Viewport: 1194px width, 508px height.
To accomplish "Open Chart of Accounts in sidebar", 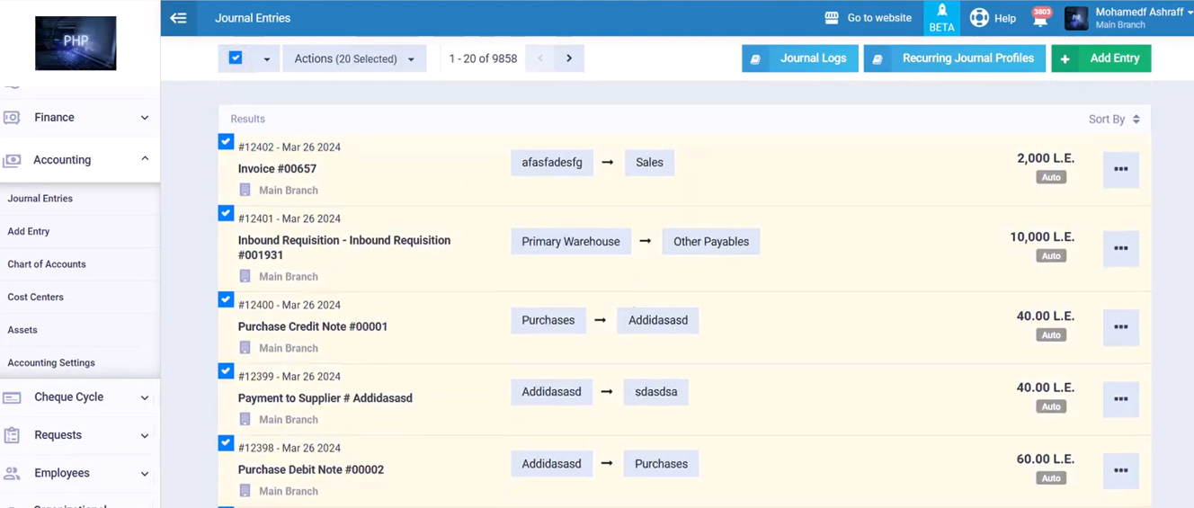I will pos(47,264).
